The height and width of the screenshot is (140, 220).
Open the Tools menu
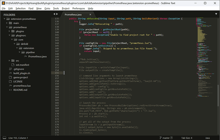[x=56, y=8]
